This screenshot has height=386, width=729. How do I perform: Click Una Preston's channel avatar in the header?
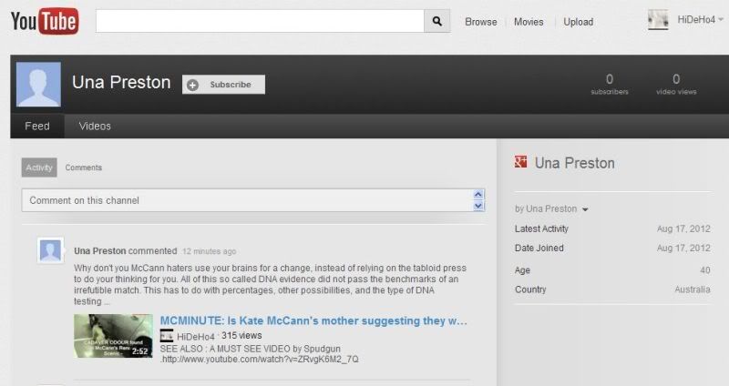click(x=38, y=85)
